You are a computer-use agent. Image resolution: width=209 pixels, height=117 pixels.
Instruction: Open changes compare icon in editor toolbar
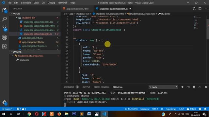[x=194, y=9]
